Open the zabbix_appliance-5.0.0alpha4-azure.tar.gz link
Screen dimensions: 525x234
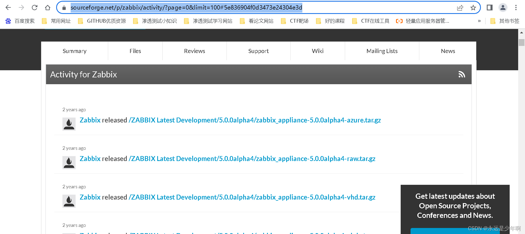tap(255, 120)
